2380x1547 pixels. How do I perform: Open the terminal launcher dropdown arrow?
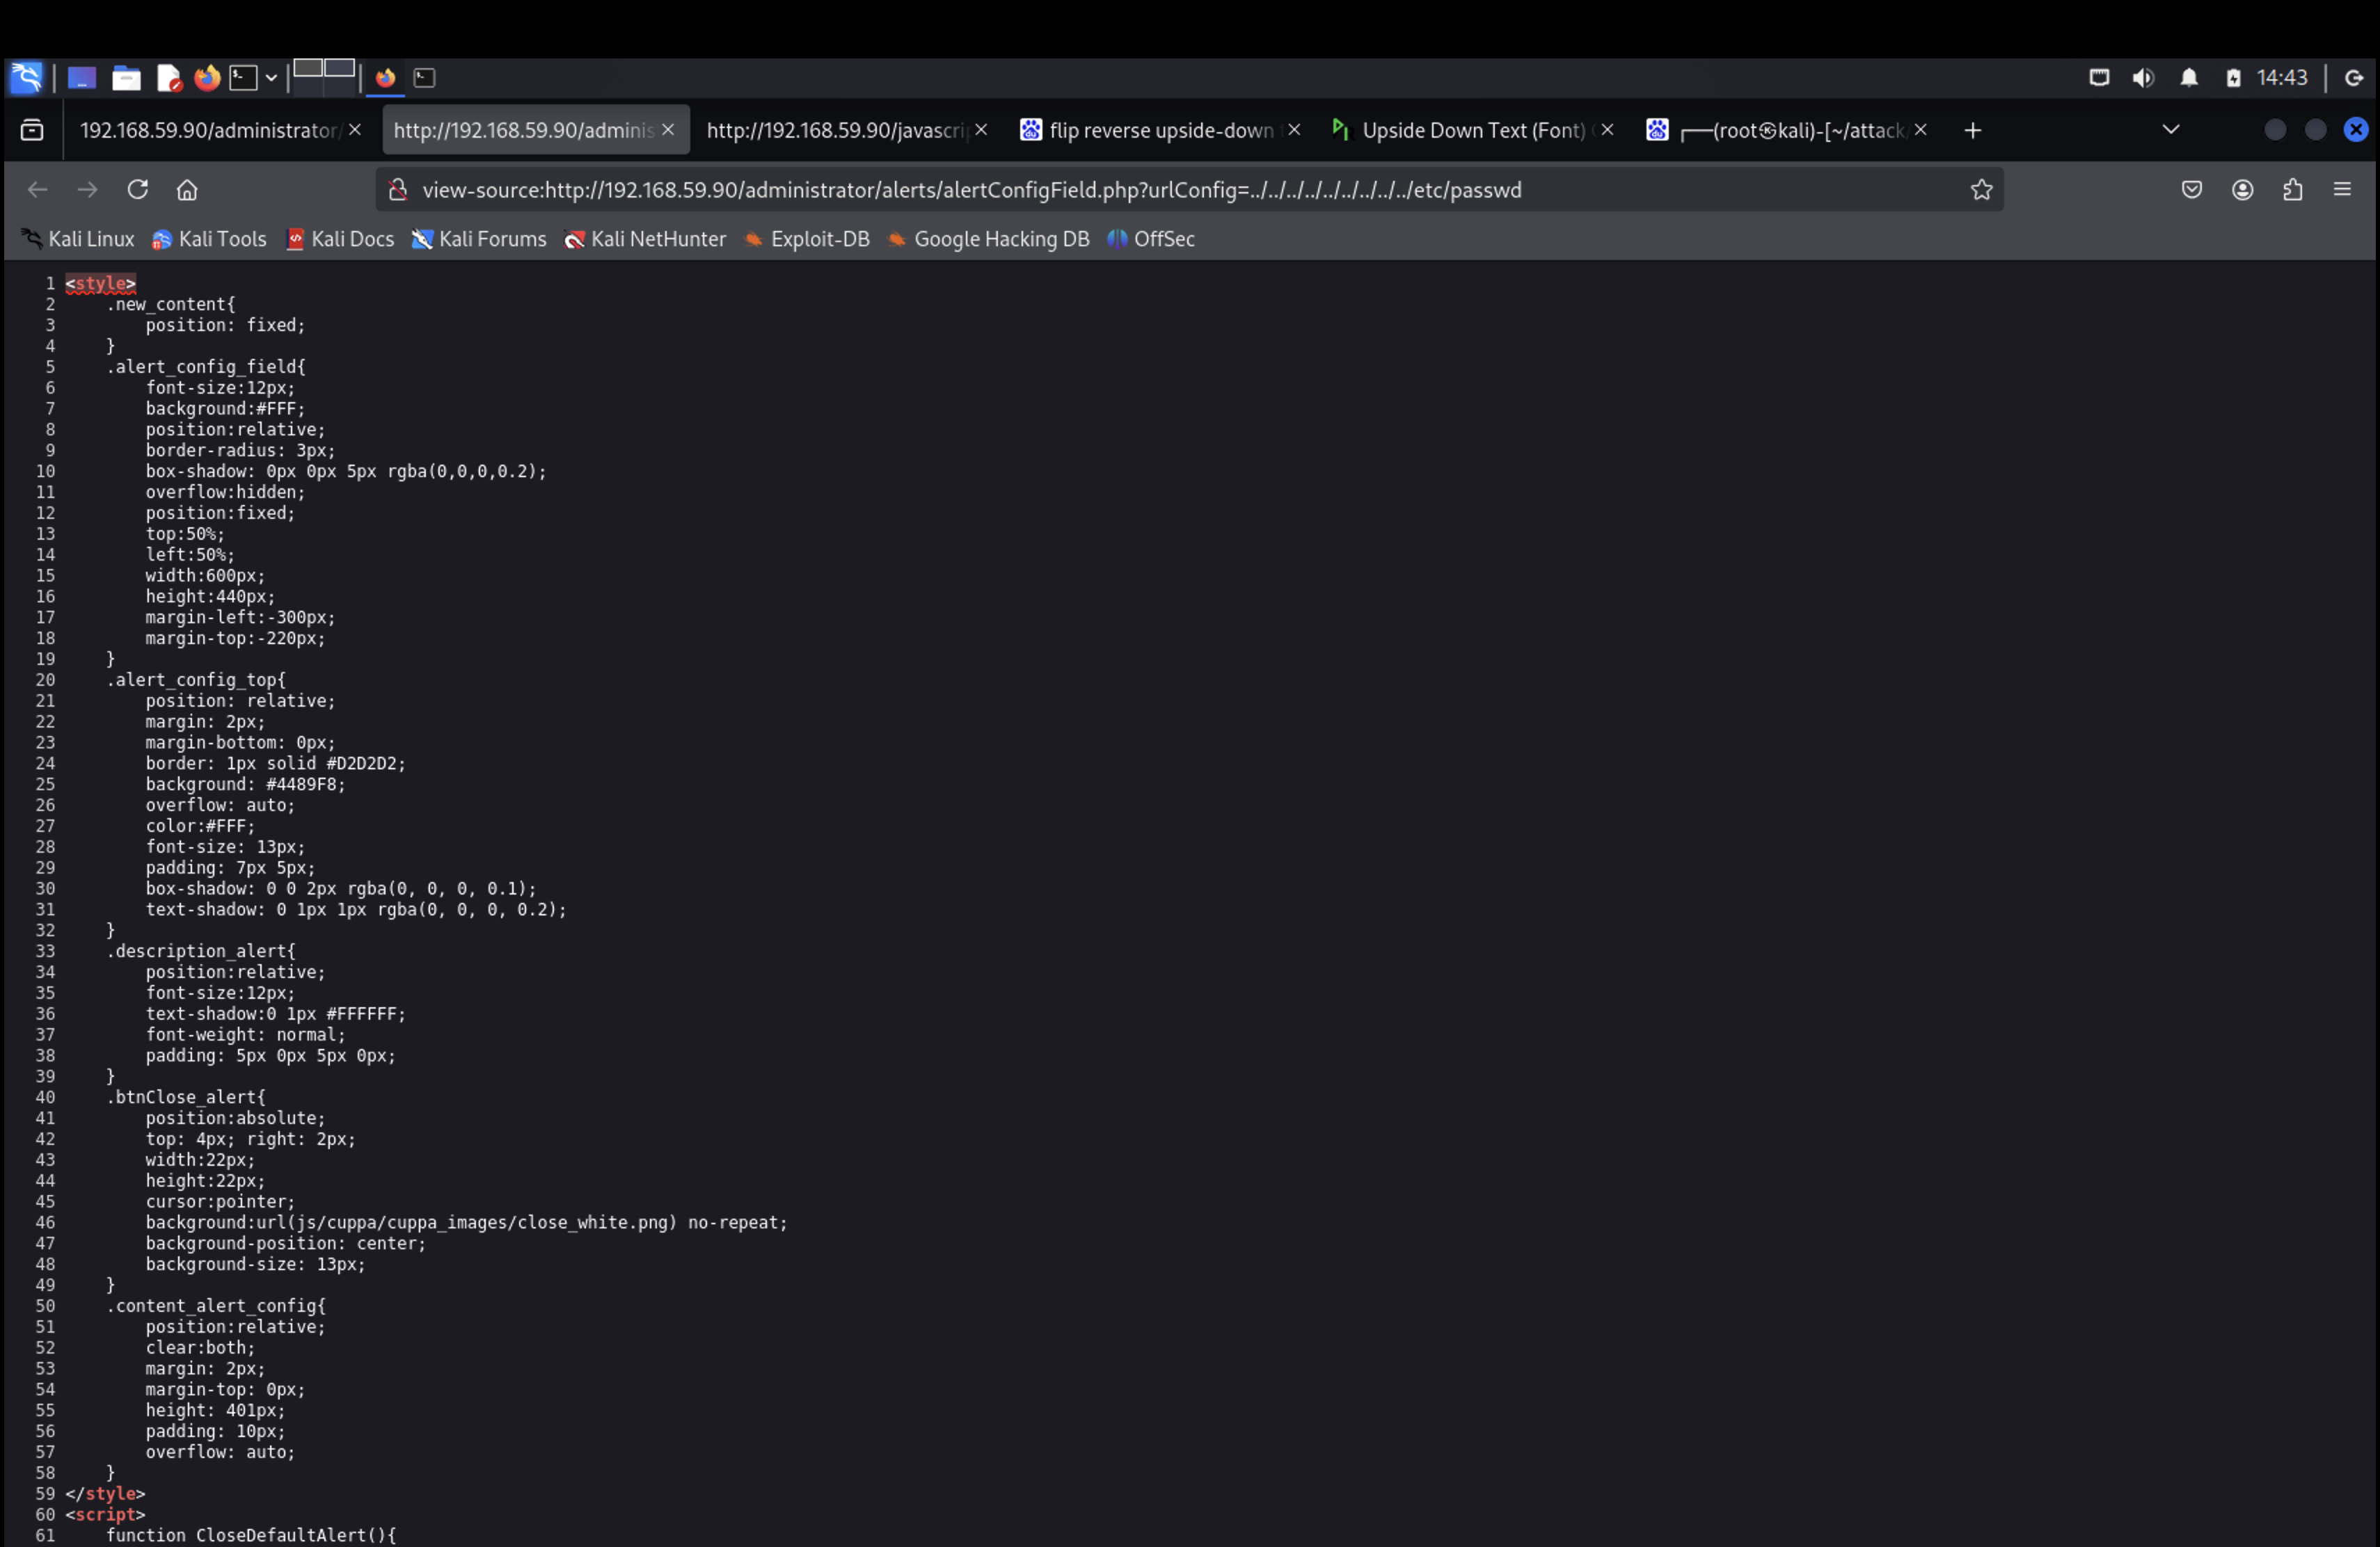tap(271, 78)
